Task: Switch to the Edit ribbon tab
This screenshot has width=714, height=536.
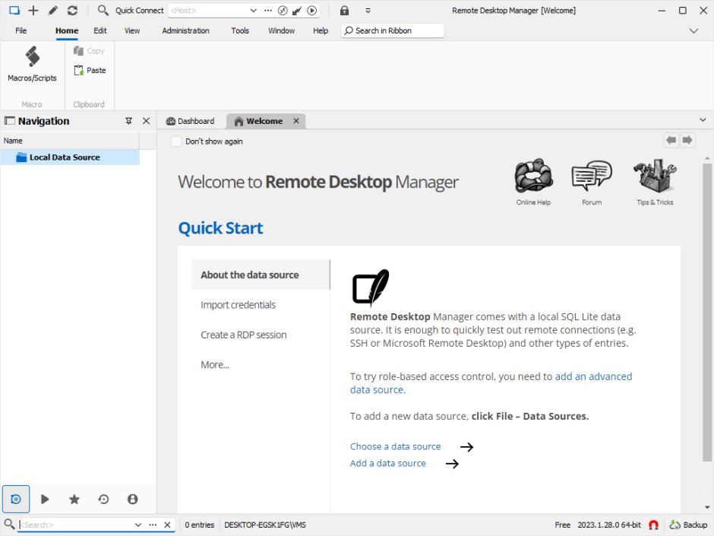Action: [100, 30]
